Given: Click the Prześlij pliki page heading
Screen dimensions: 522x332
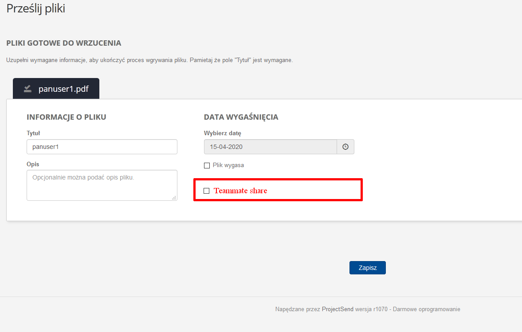Looking at the screenshot, I should pyautogui.click(x=35, y=8).
